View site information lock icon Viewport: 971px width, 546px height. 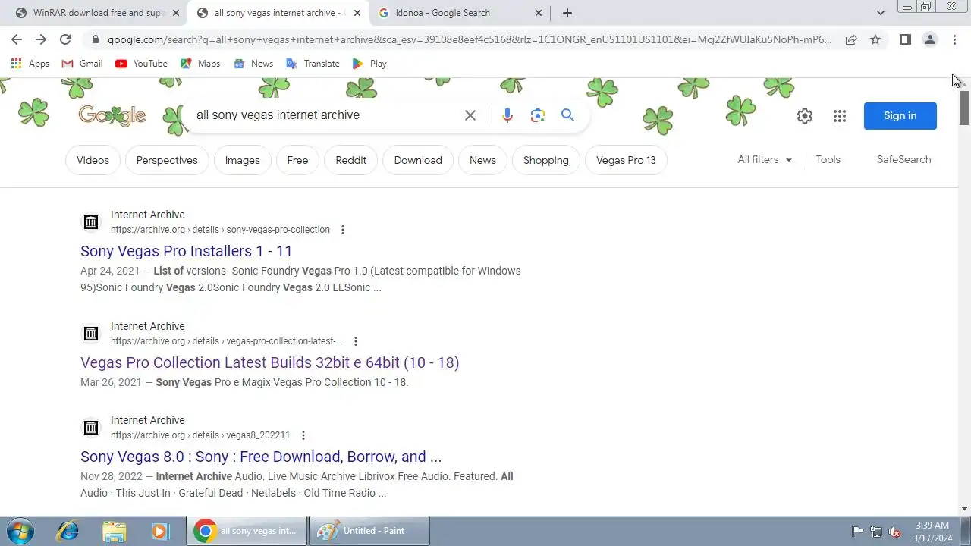coord(95,39)
